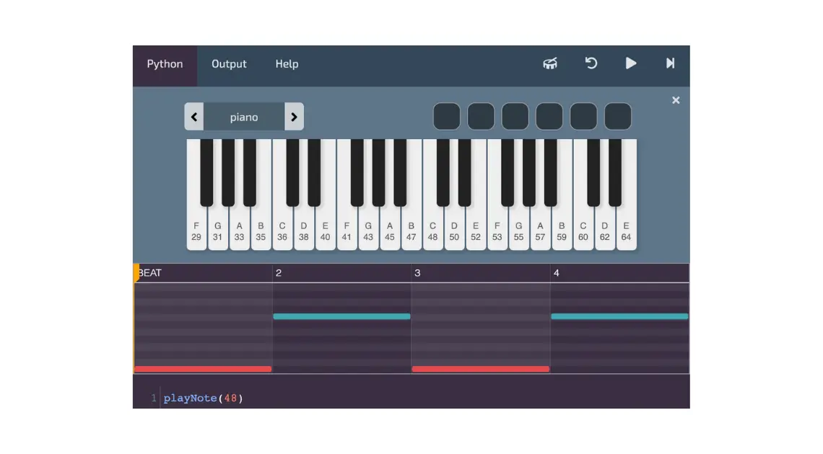The image size is (823, 454).
Task: Select the teal note in beat 2
Action: [x=341, y=316]
